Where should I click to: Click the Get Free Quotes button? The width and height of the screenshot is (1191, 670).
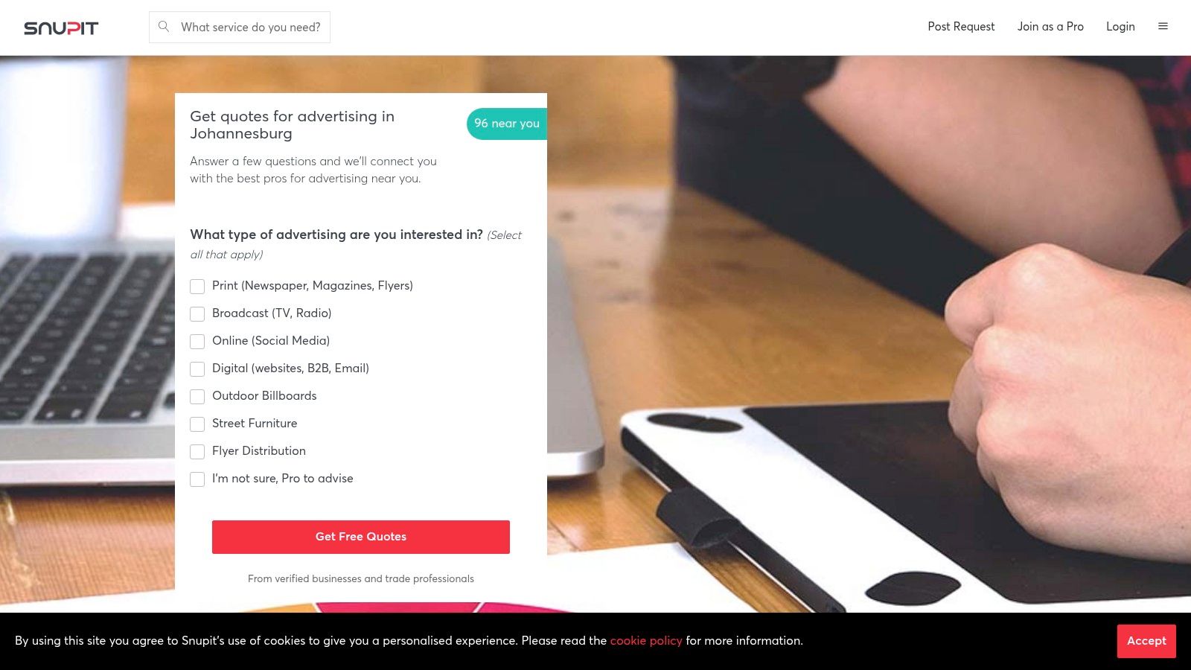click(361, 537)
